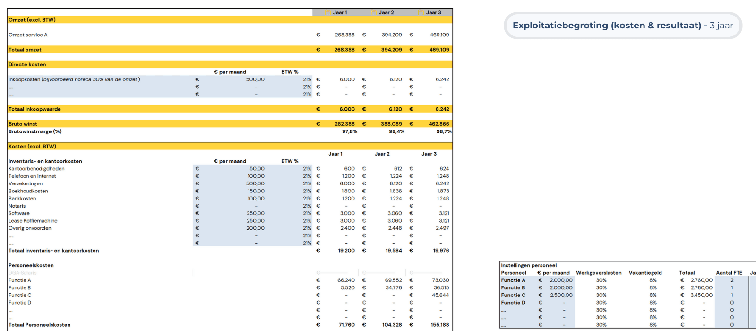
Task: Select the Omzet service A row label
Action: pyautogui.click(x=28, y=35)
